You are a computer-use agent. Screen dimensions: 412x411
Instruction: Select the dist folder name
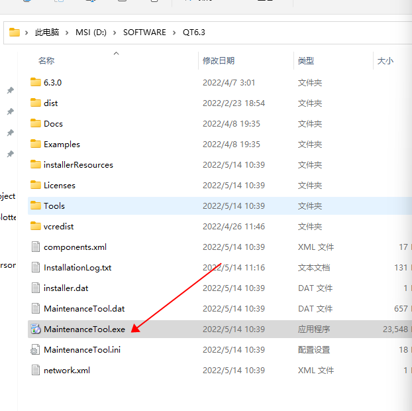click(51, 103)
